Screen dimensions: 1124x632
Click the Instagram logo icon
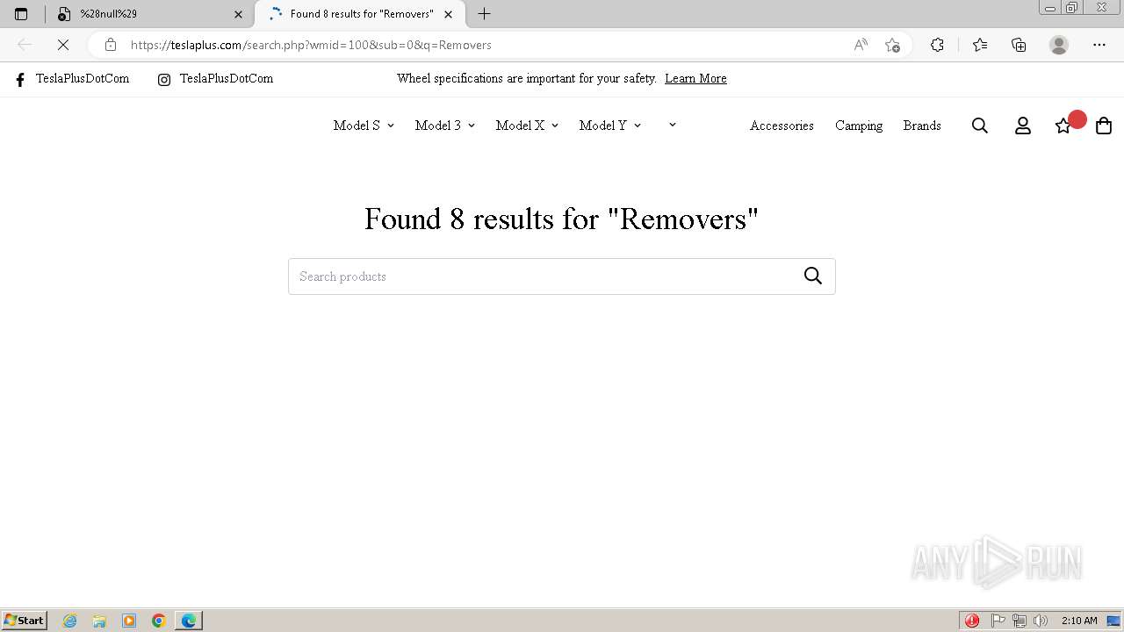[164, 80]
